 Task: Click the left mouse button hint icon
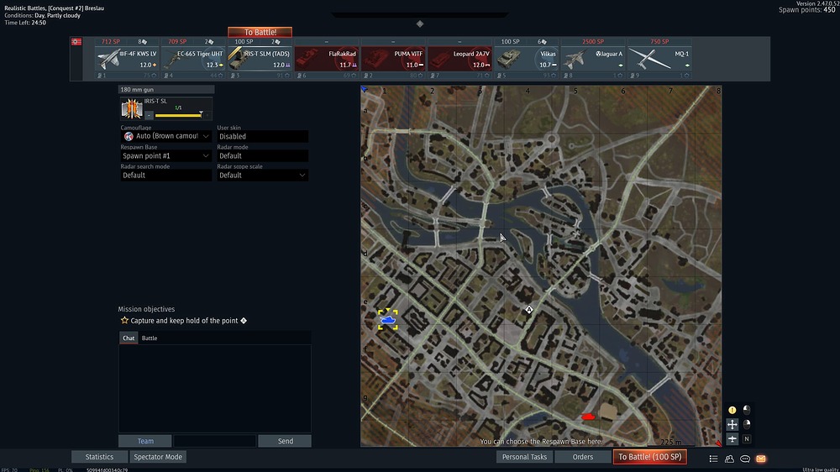pyautogui.click(x=747, y=410)
